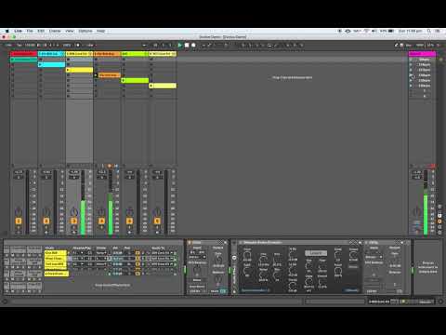Screen dimensions: 446x335
Task: Select the cyan track header
Action: tap(51, 54)
